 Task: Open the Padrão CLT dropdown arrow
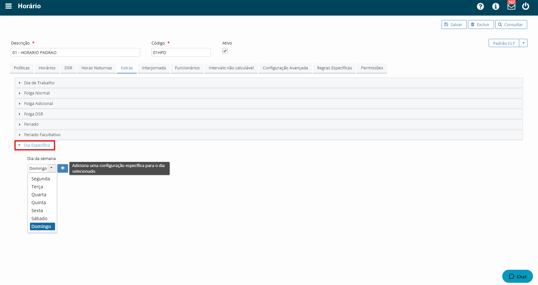(x=523, y=43)
